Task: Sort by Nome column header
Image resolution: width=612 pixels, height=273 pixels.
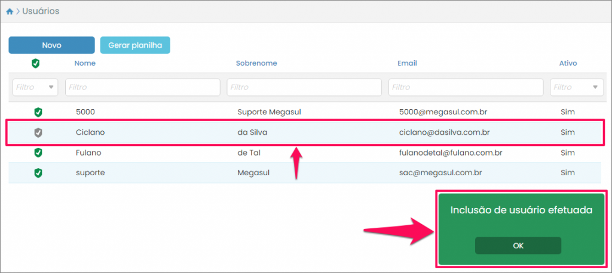Action: (85, 63)
